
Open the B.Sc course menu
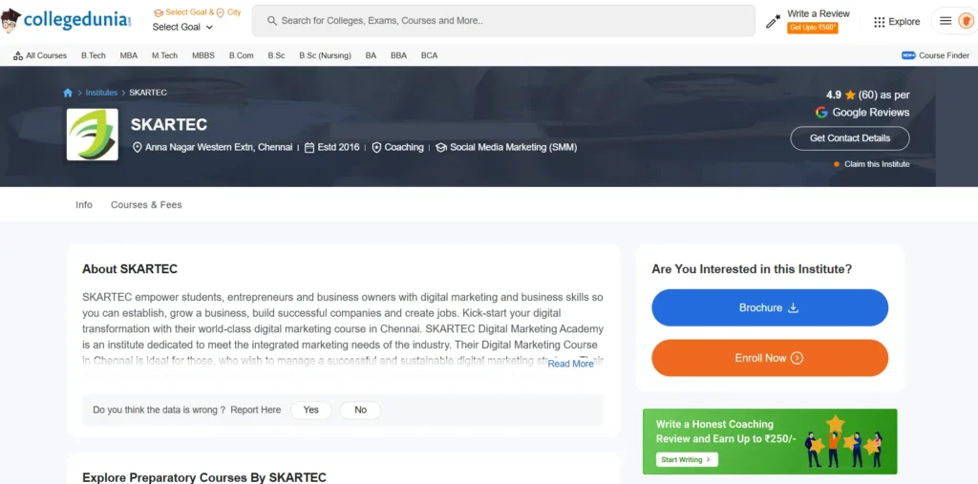(x=276, y=55)
